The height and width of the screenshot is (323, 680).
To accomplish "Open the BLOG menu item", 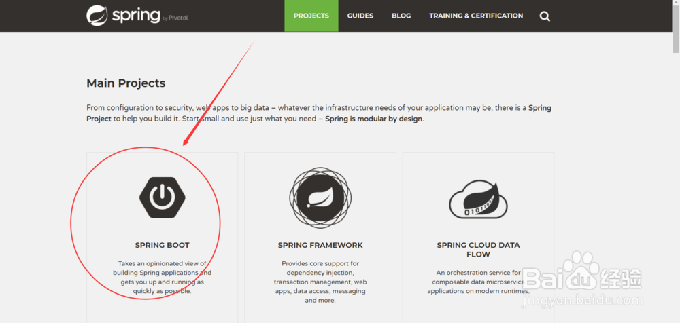I will [x=402, y=16].
